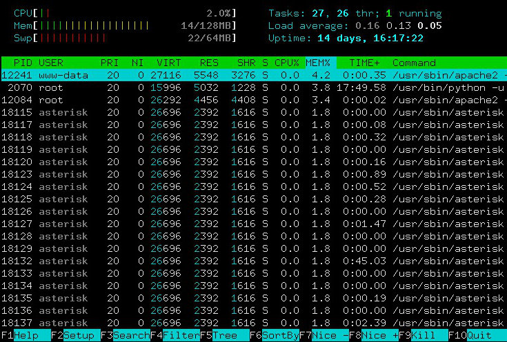507x342 pixels.
Task: Open the F6 SortBy menu
Action: click(x=275, y=336)
